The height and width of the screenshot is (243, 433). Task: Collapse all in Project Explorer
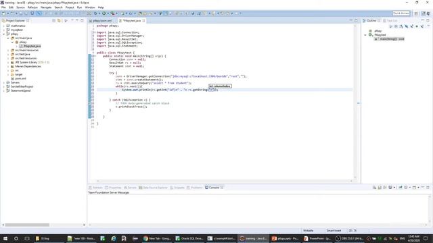click(54, 21)
